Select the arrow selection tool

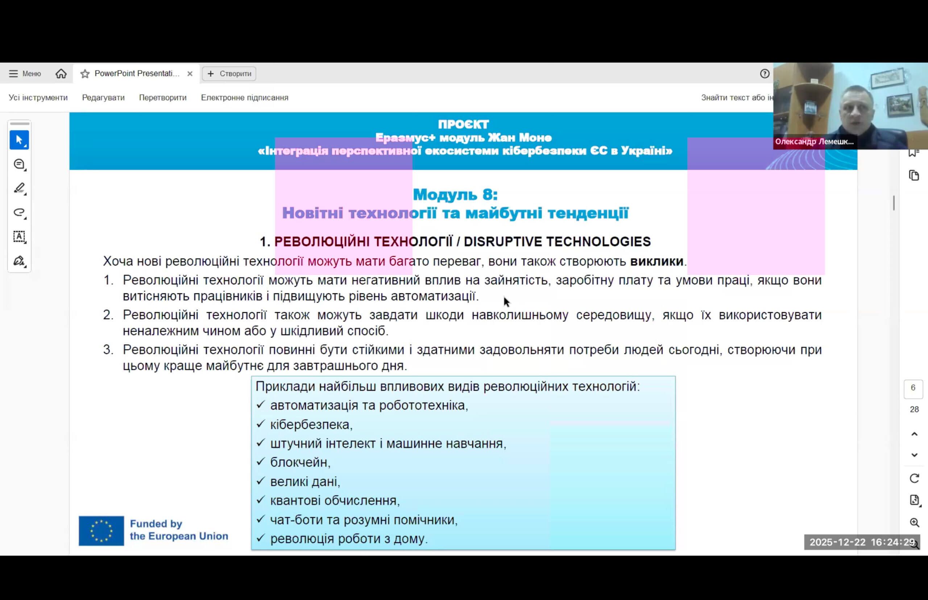(x=19, y=140)
